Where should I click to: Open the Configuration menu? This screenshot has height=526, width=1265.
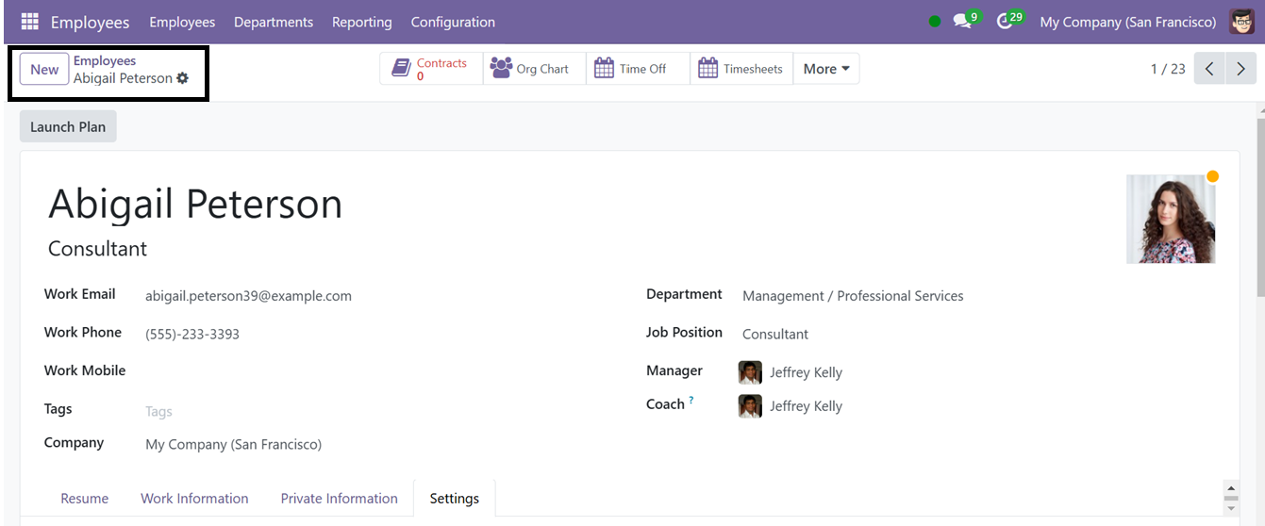(453, 22)
